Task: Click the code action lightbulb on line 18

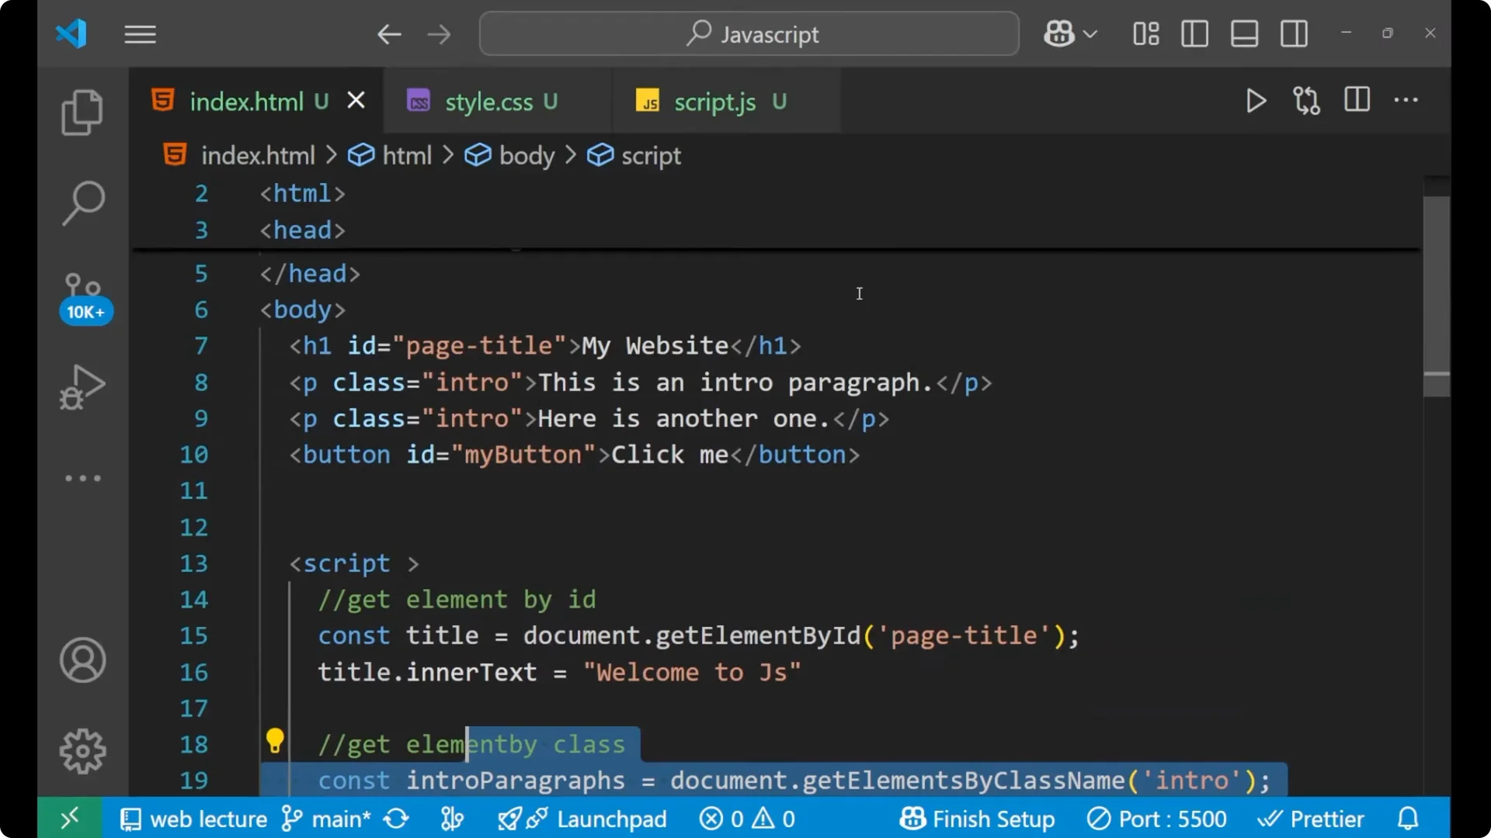Action: click(276, 741)
